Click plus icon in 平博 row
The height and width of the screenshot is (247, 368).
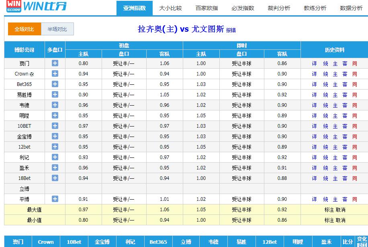click(x=55, y=199)
